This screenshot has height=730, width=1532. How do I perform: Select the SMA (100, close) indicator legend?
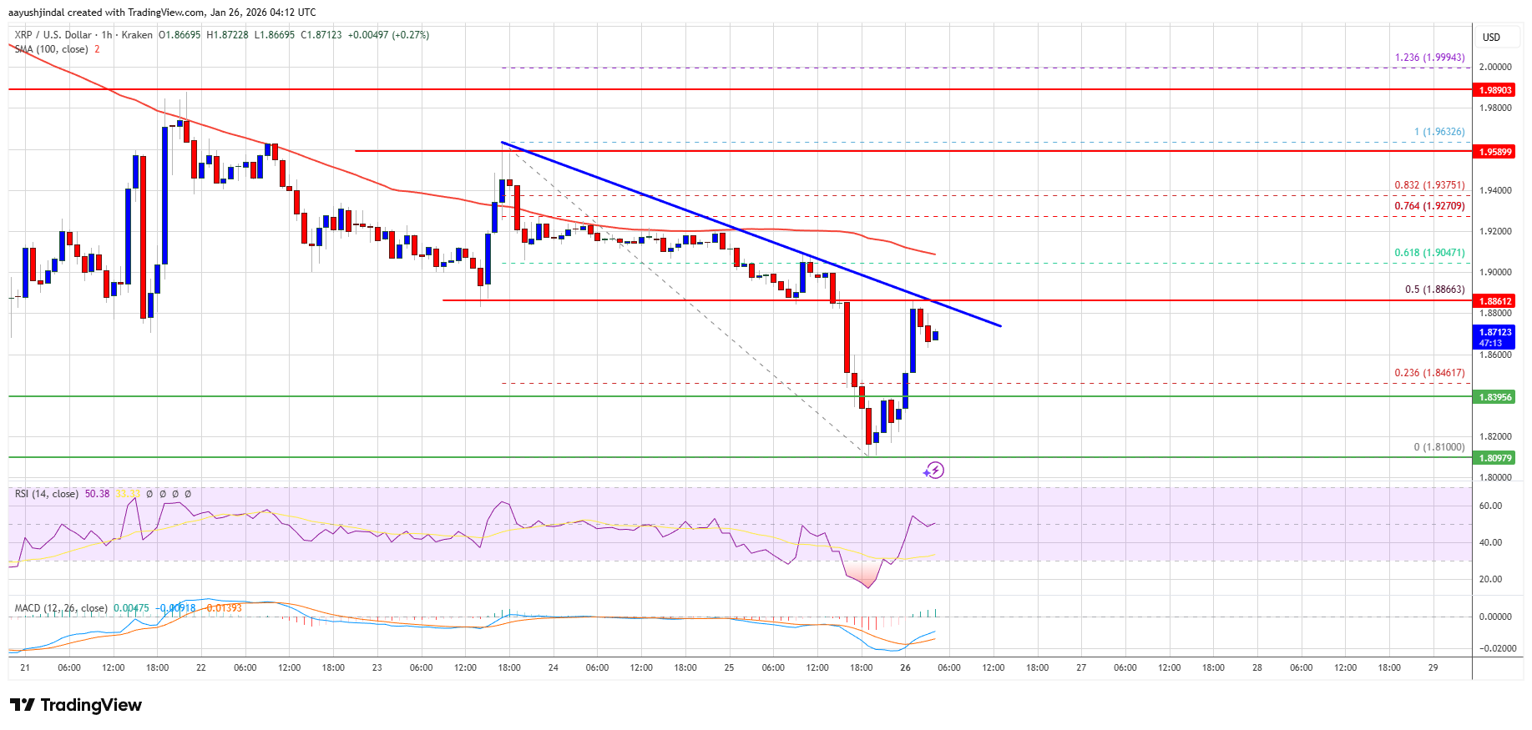(51, 49)
